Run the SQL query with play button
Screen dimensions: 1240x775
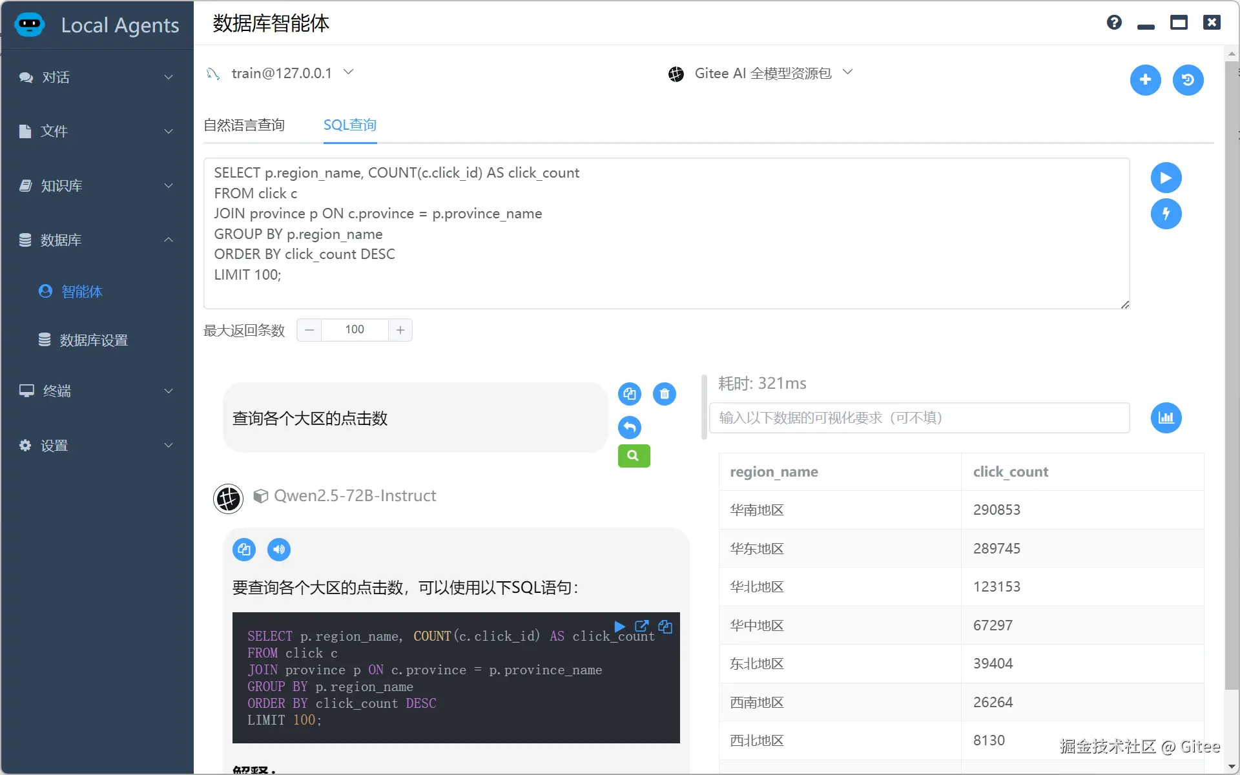tap(1166, 178)
